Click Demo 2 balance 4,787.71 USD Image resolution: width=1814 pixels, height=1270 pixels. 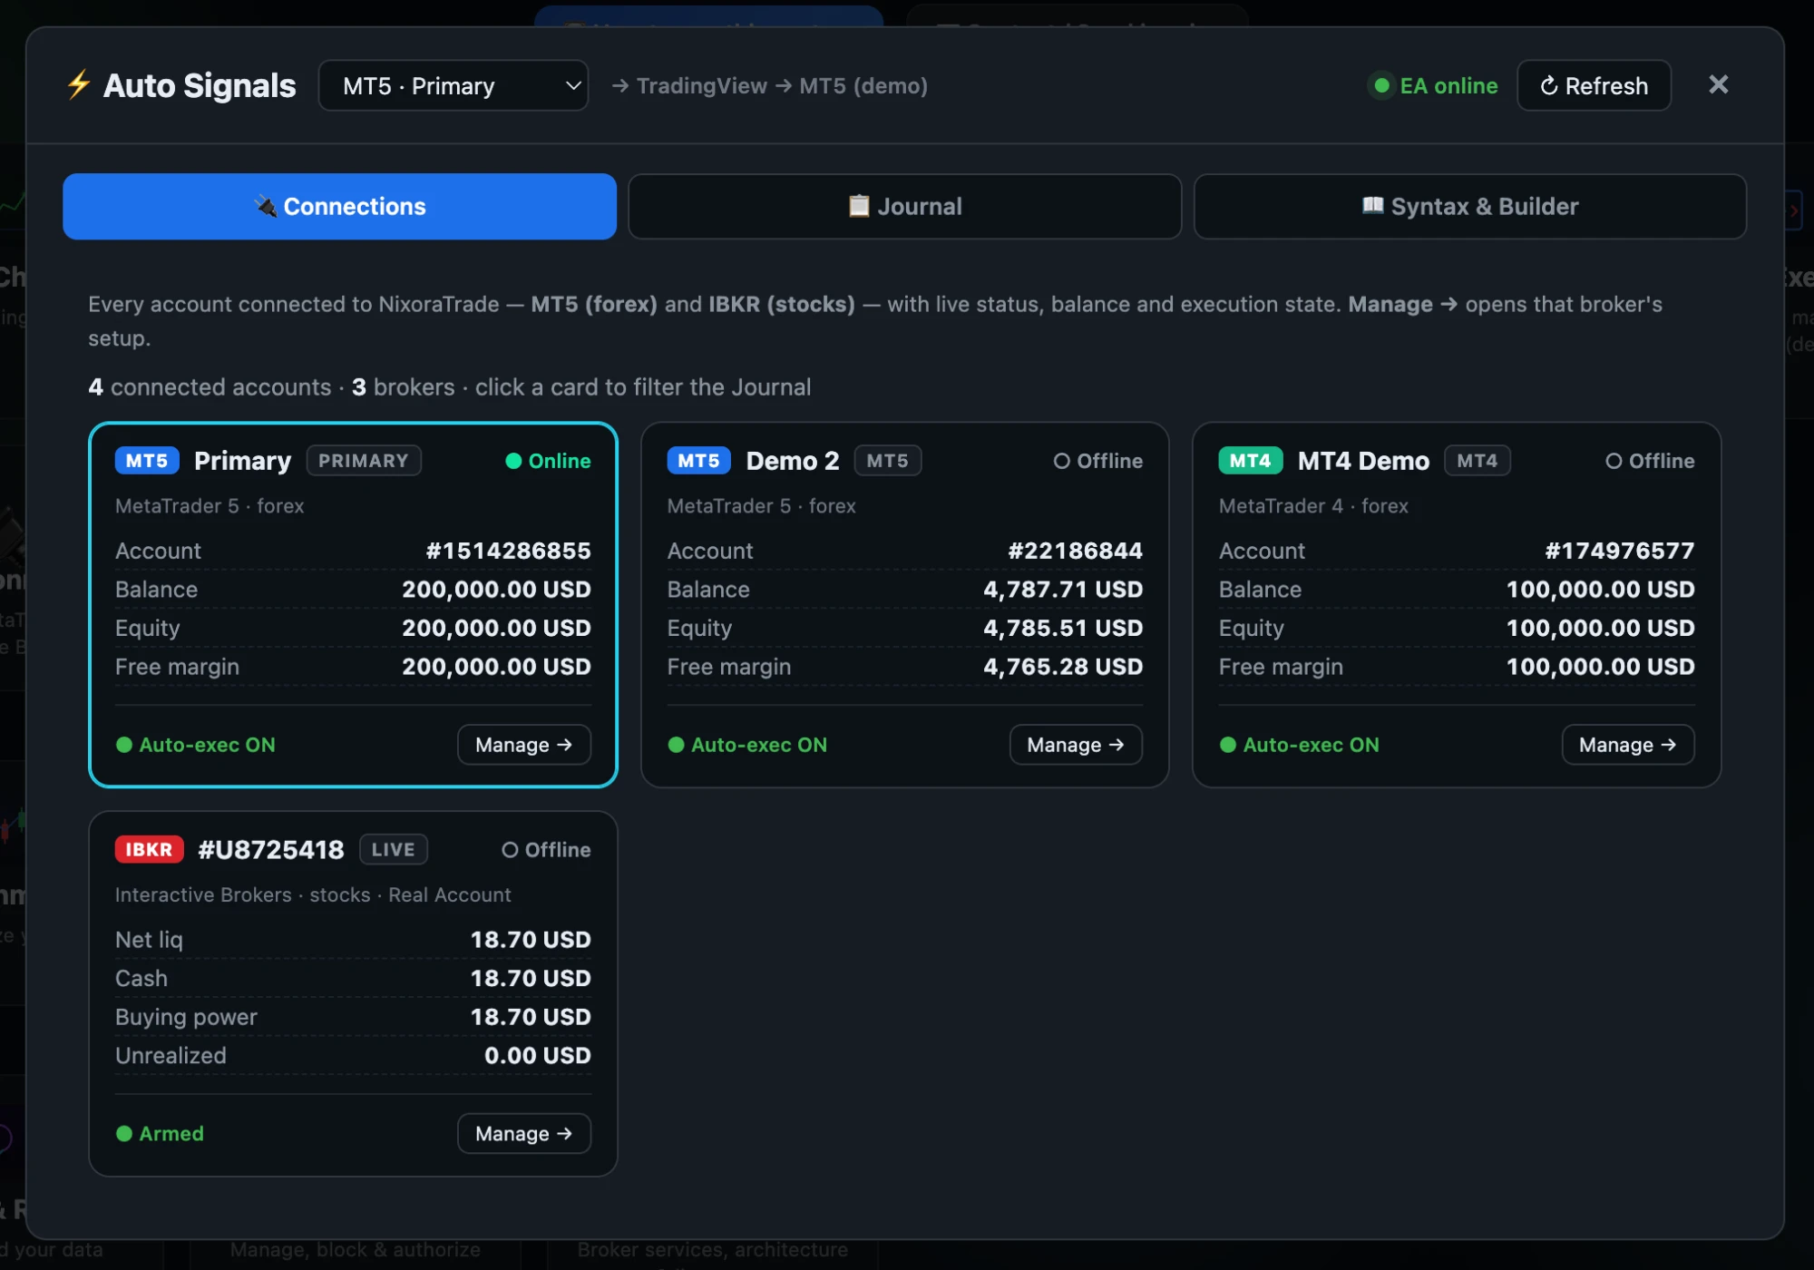(1063, 590)
